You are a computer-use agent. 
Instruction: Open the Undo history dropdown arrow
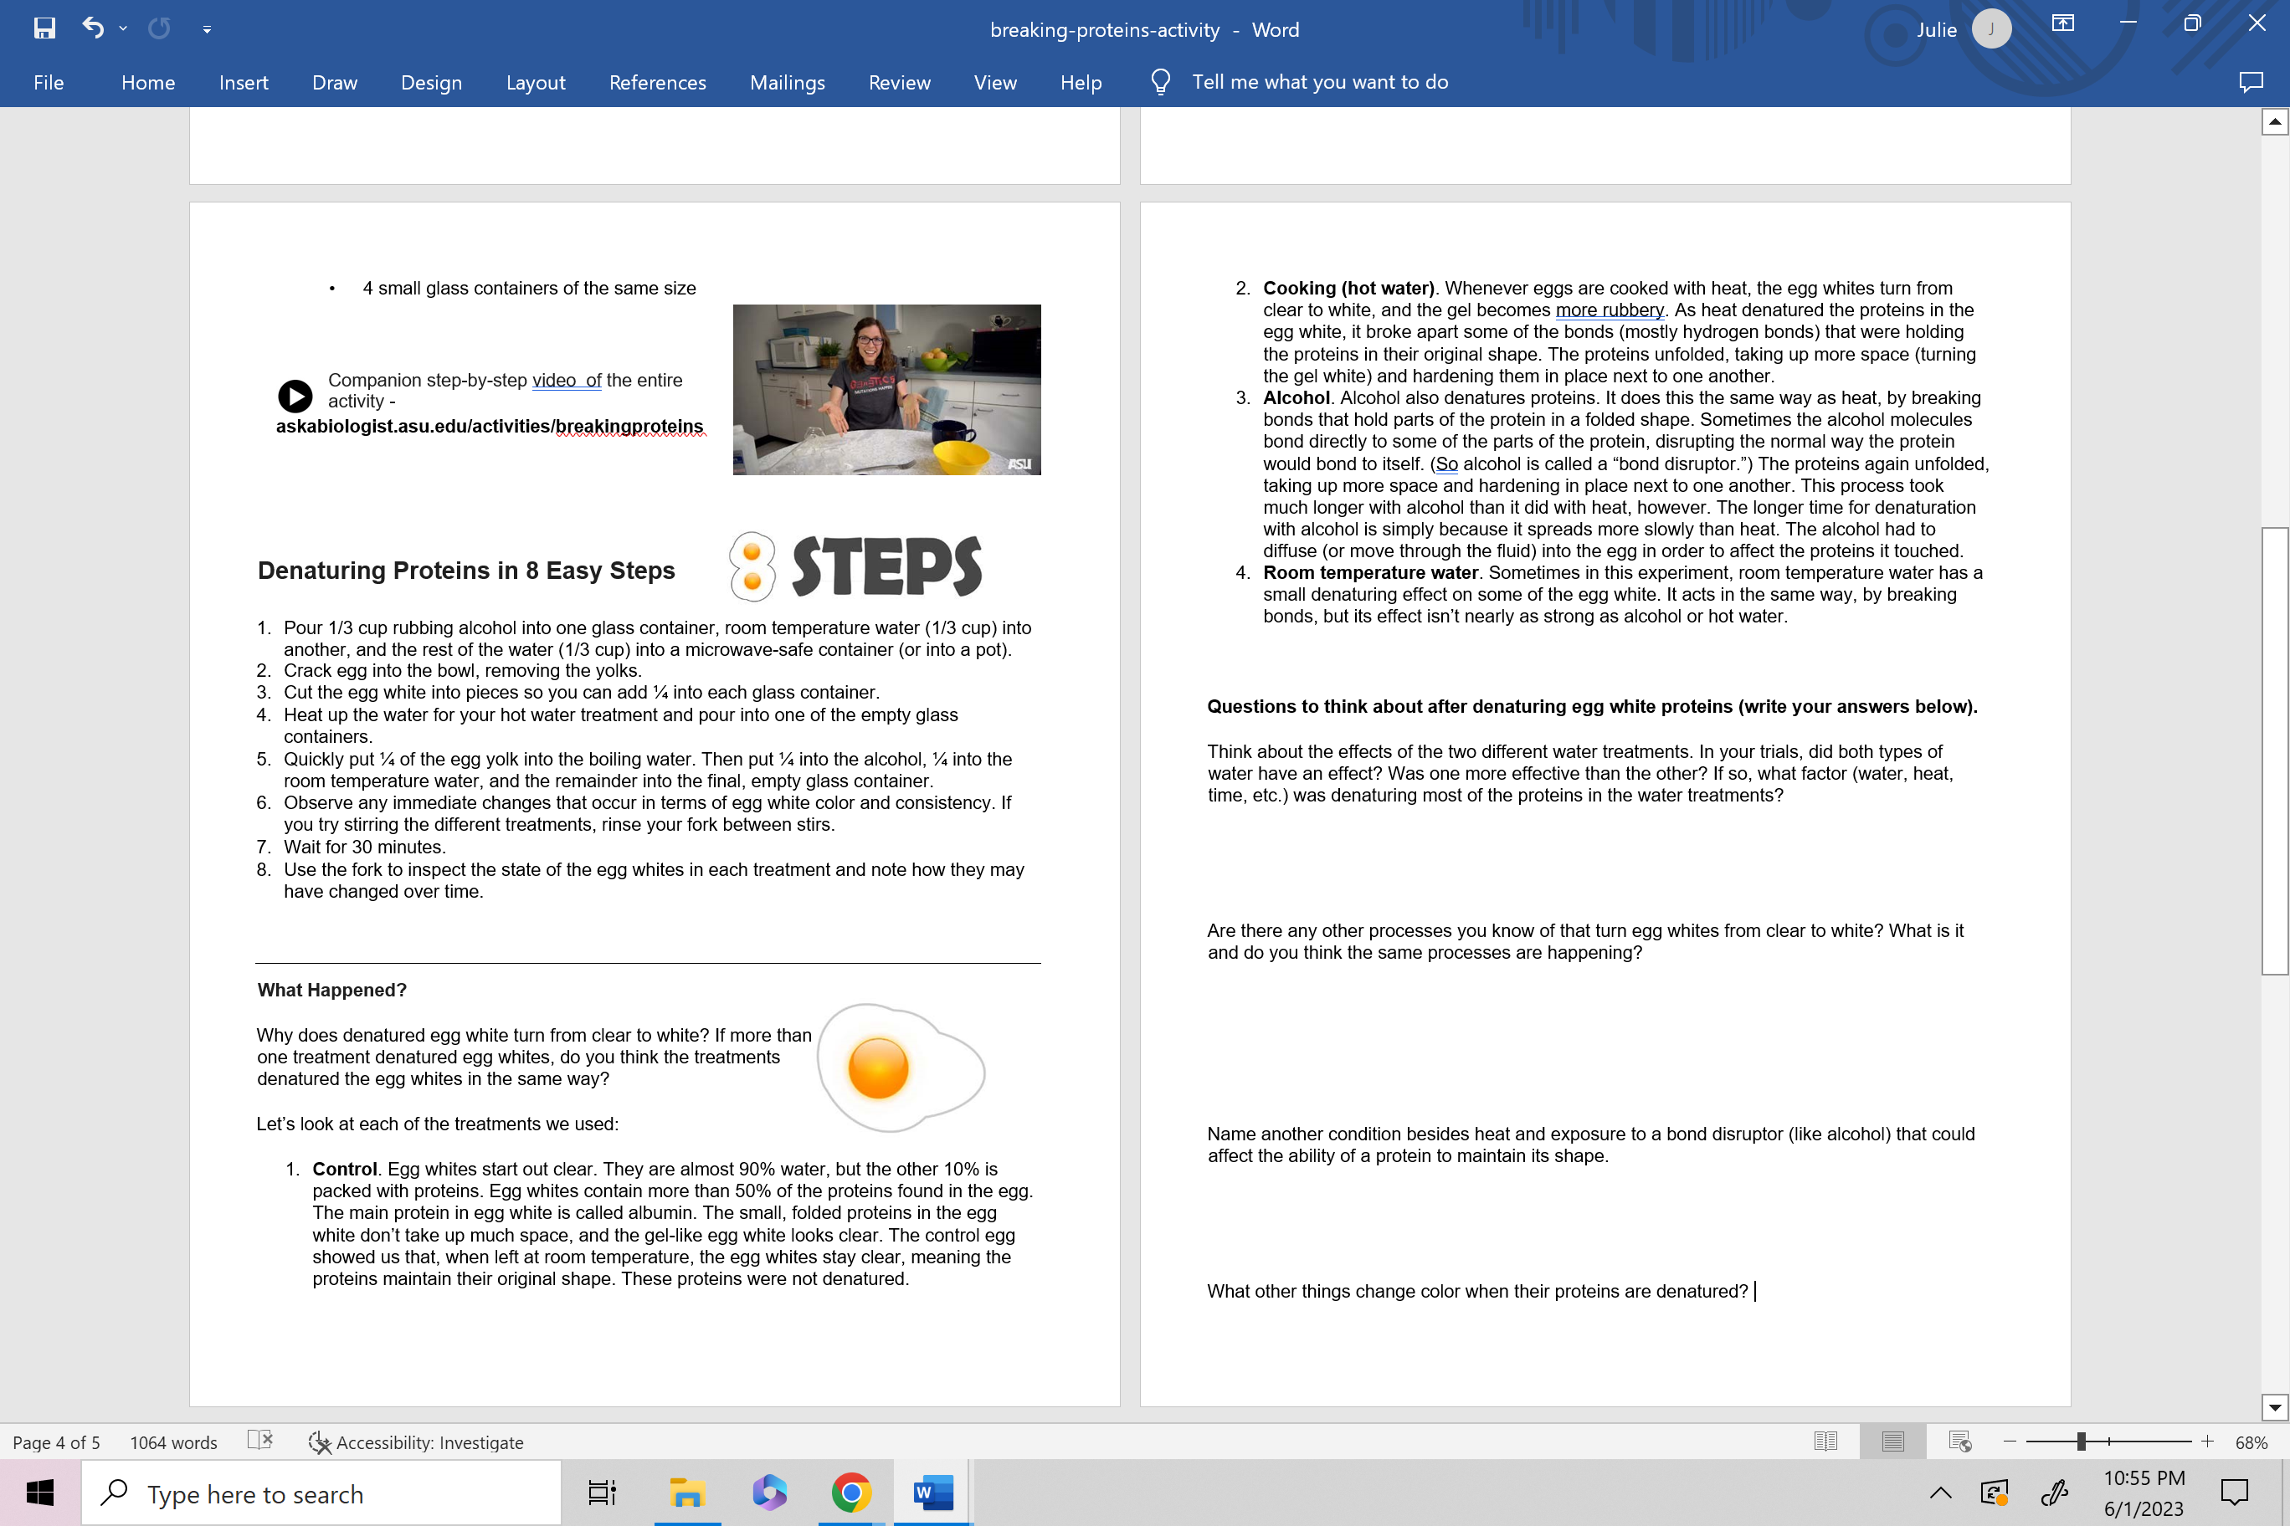click(123, 29)
